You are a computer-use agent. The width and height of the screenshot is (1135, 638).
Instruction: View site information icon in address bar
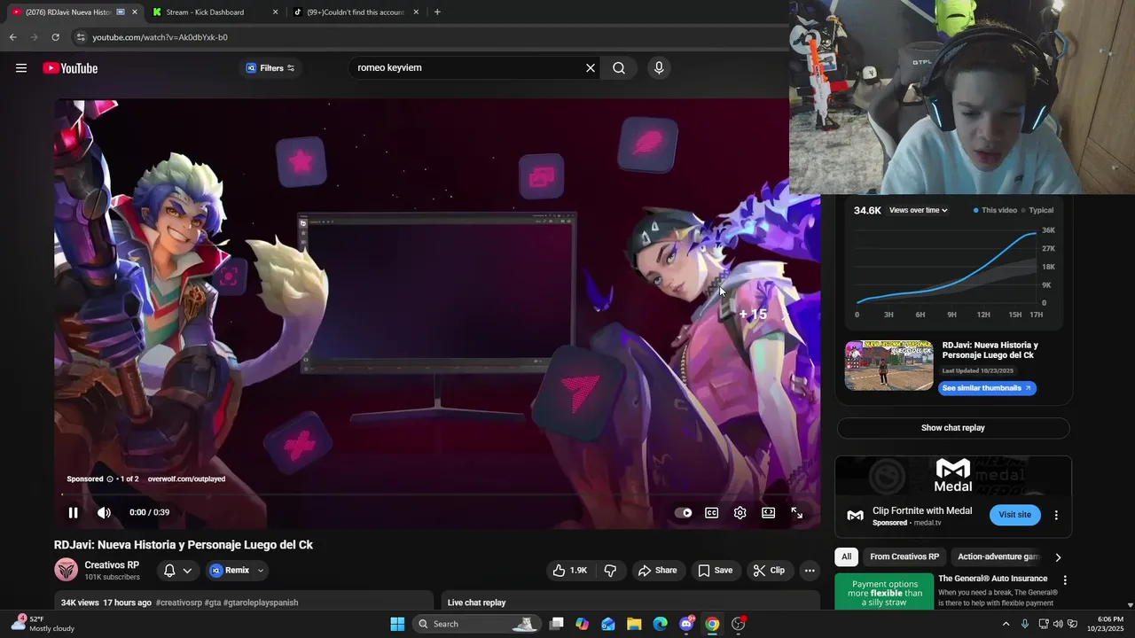pos(81,37)
